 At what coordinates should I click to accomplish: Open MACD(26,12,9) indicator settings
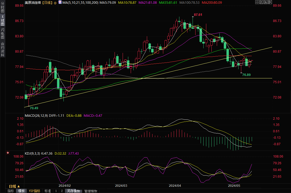click(x=36, y=116)
